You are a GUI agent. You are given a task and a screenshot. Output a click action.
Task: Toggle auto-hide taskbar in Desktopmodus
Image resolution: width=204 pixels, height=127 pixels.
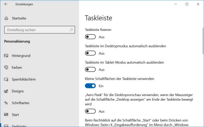click(x=90, y=53)
